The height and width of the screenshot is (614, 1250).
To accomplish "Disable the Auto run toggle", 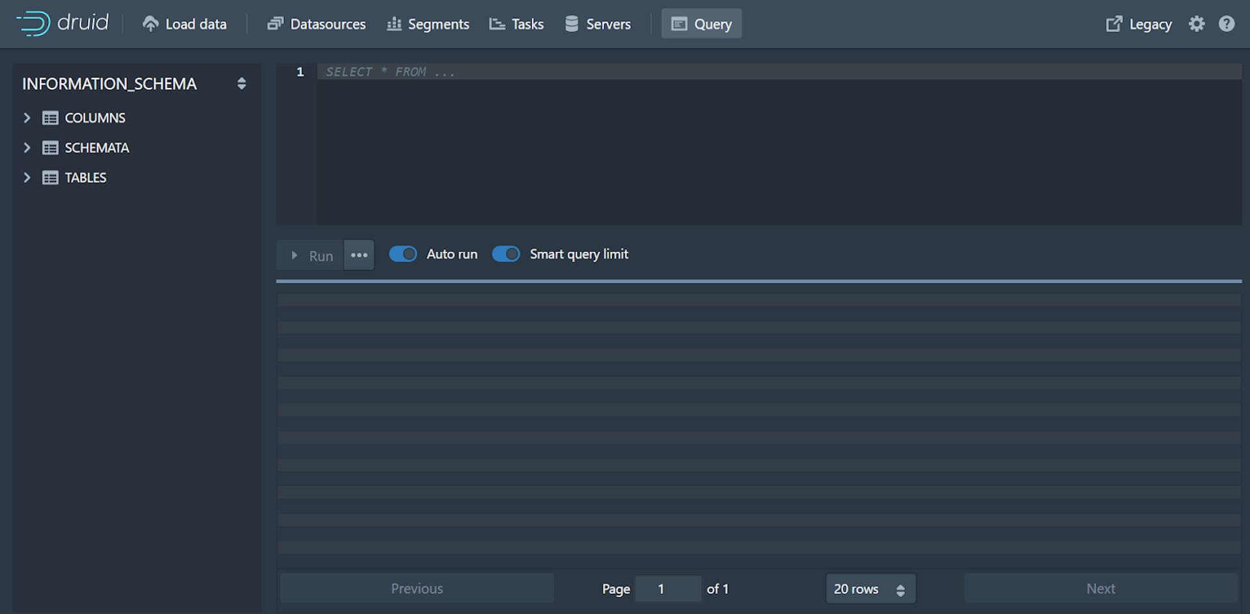I will click(403, 254).
